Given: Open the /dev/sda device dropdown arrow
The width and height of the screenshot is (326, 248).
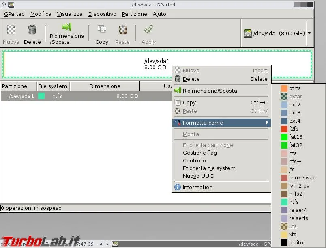Looking at the screenshot, I should pyautogui.click(x=309, y=33).
